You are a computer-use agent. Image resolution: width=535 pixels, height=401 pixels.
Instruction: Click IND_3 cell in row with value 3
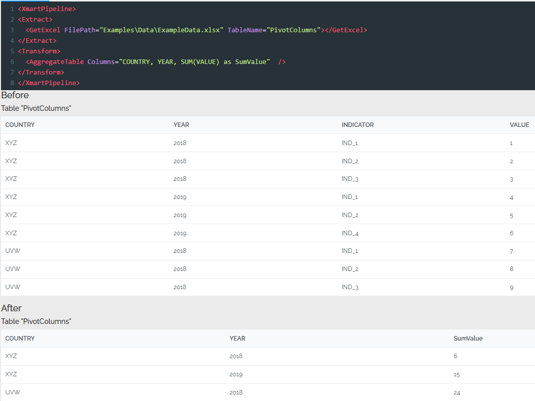(350, 179)
